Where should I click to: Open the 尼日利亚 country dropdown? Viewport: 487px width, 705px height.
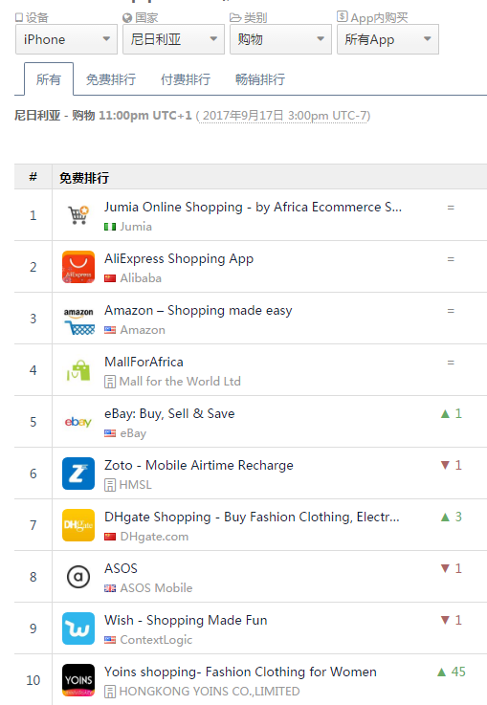point(173,39)
